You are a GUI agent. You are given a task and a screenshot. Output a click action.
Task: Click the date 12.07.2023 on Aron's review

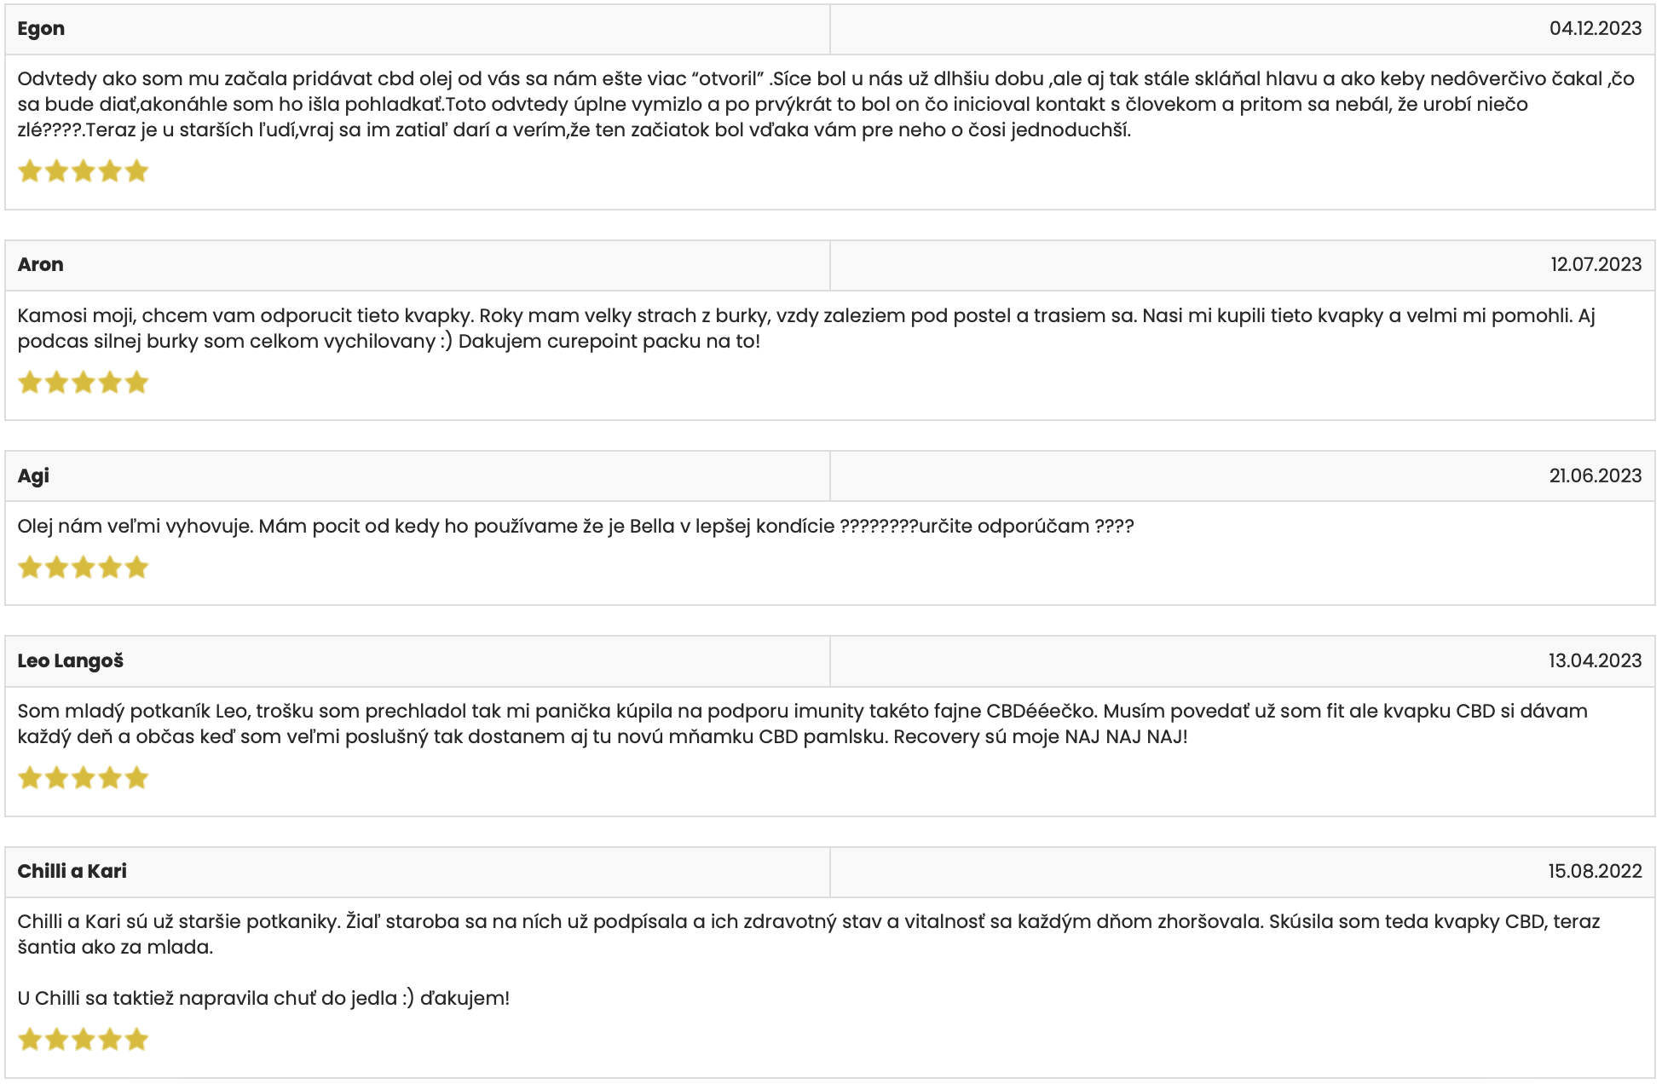[x=1596, y=264]
